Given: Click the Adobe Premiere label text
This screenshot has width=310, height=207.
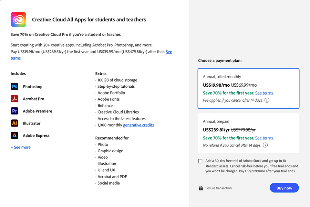Looking at the screenshot, I should pos(37,111).
